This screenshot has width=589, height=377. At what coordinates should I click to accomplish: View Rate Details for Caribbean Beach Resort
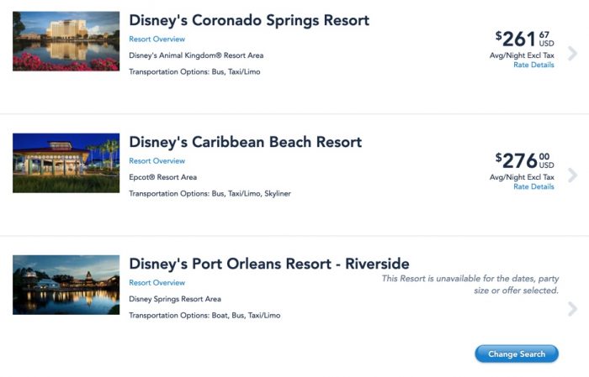[x=533, y=186]
